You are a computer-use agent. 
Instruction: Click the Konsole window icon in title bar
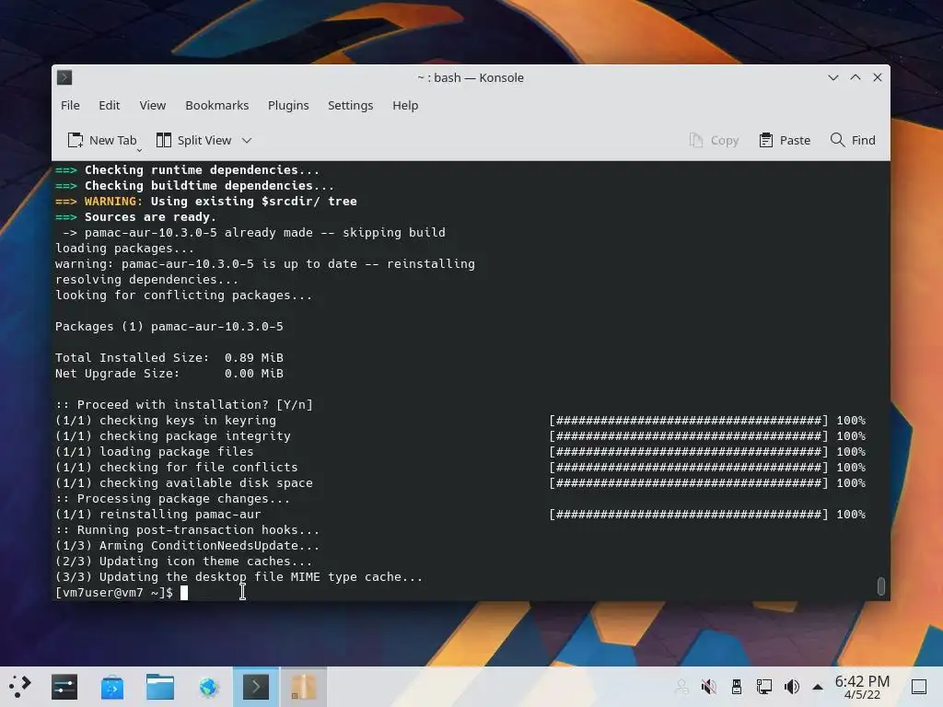point(64,77)
